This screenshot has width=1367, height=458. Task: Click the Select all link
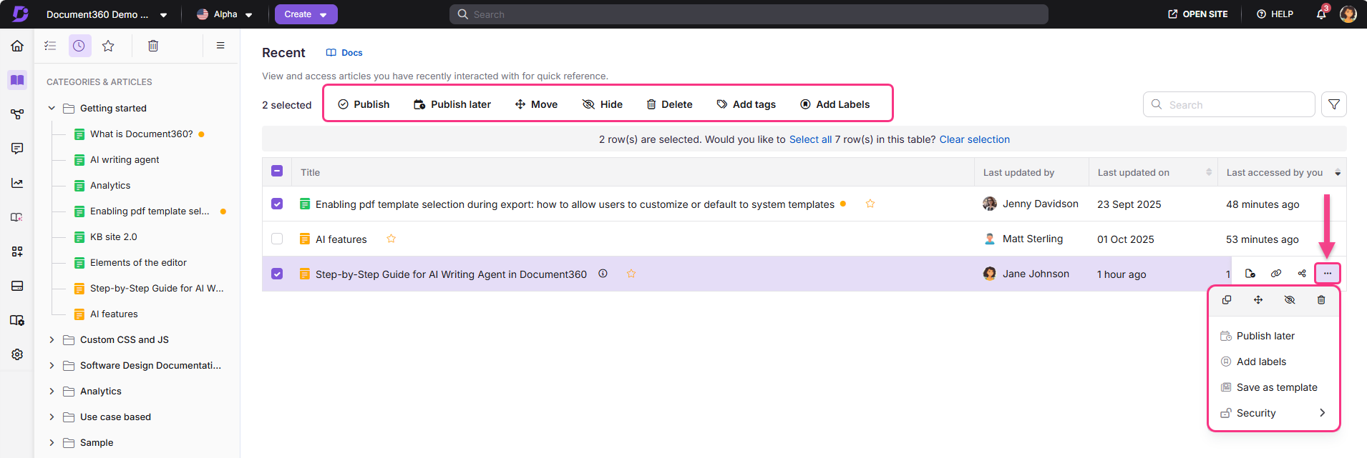pyautogui.click(x=810, y=139)
